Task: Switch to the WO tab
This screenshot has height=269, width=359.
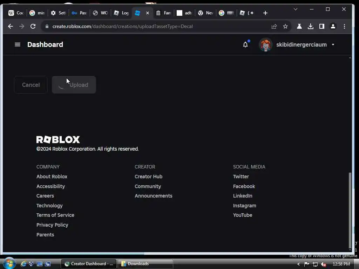Action: click(x=100, y=13)
